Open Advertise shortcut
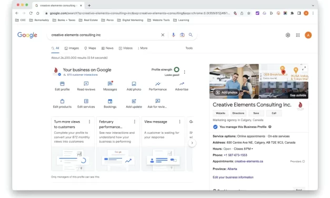 (x=182, y=86)
